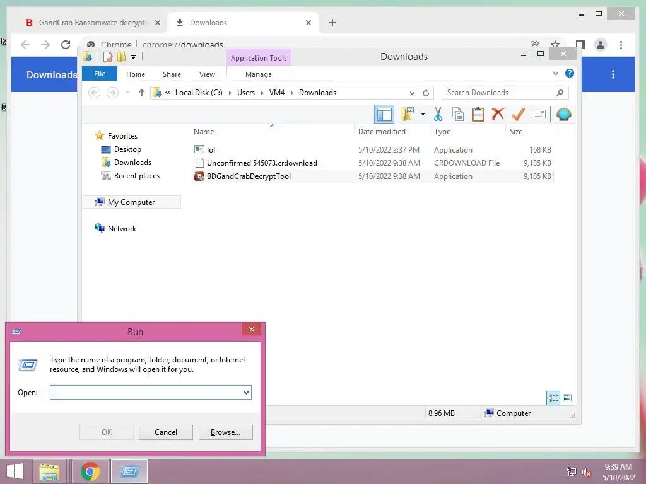Click VM4 in the address breadcrumb
Image resolution: width=646 pixels, height=484 pixels.
pos(277,93)
